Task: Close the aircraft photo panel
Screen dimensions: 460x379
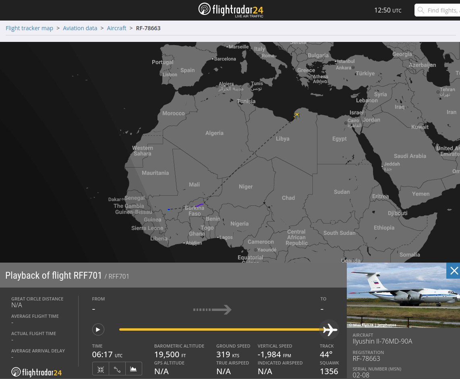Action: coord(453,271)
